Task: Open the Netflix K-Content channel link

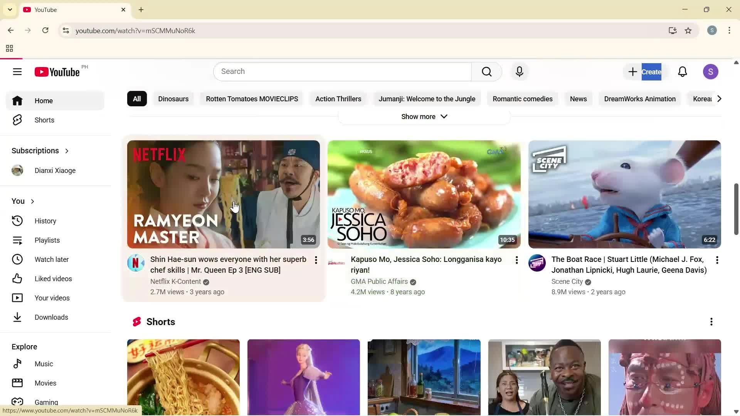Action: point(175,282)
